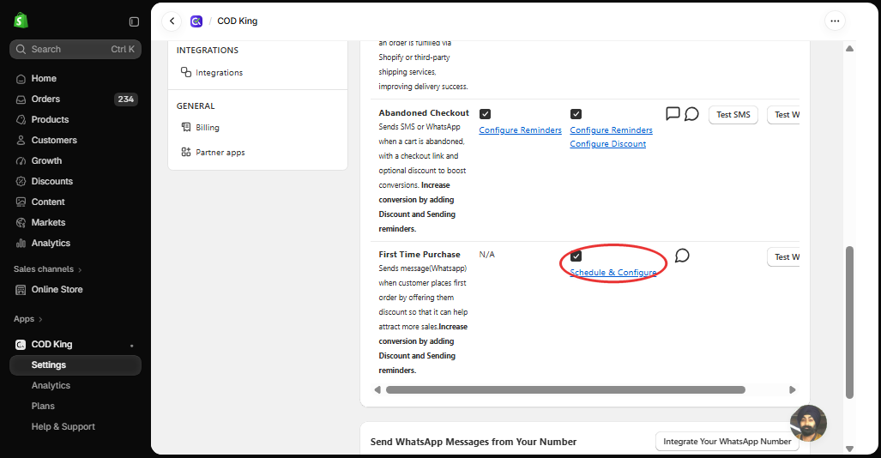Click the Billing receipt icon

186,127
